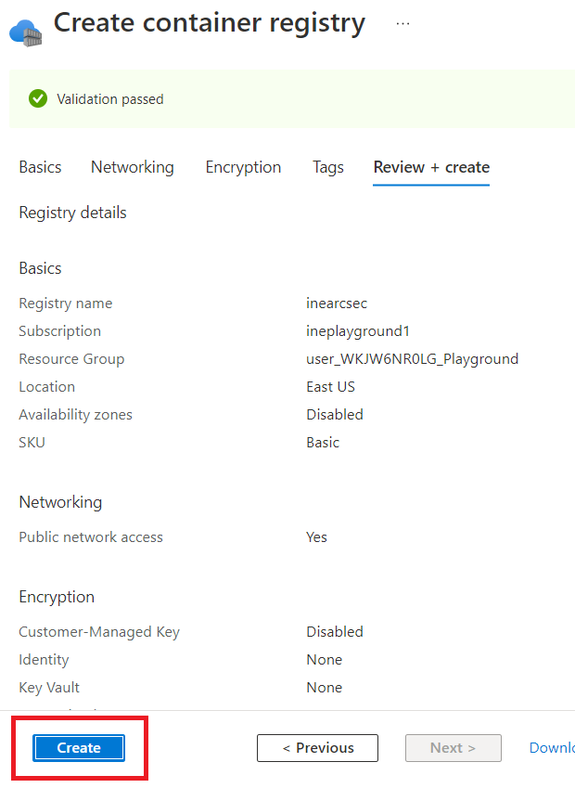Click the Download link at bottom right
This screenshot has width=575, height=788.
(552, 748)
